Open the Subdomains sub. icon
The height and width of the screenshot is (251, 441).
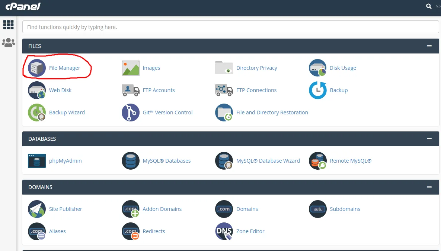click(x=317, y=209)
